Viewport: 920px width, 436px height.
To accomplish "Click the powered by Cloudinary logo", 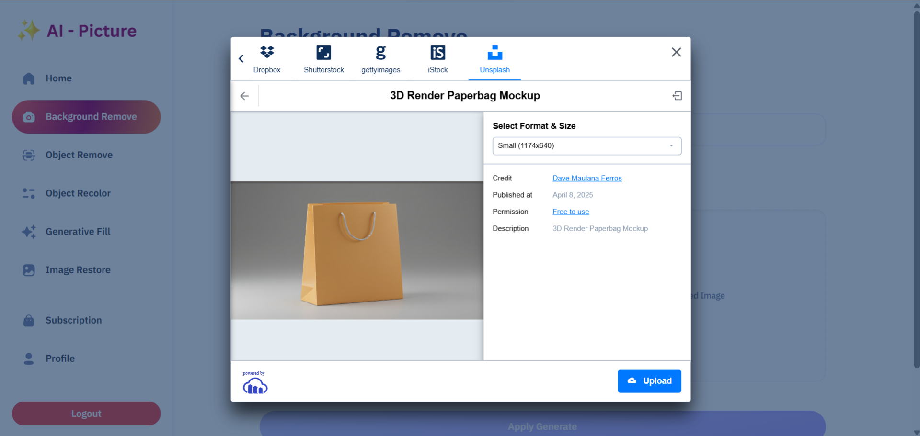I will click(255, 382).
